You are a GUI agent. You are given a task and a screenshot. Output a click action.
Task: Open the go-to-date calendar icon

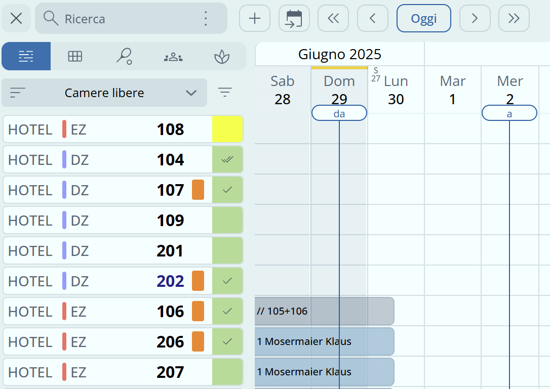(294, 19)
